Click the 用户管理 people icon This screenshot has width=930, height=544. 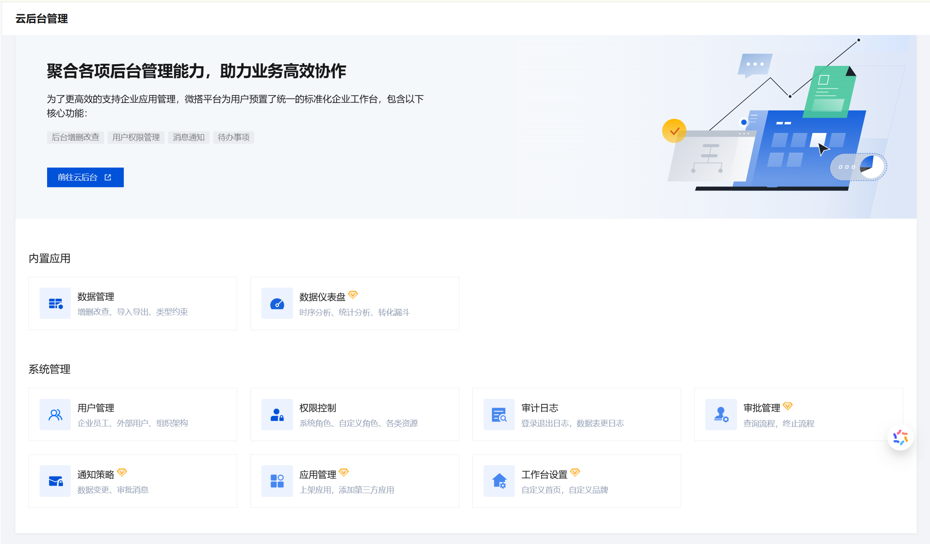coord(55,415)
